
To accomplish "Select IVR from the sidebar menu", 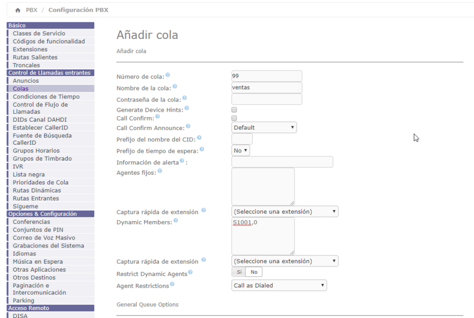I will [x=18, y=166].
